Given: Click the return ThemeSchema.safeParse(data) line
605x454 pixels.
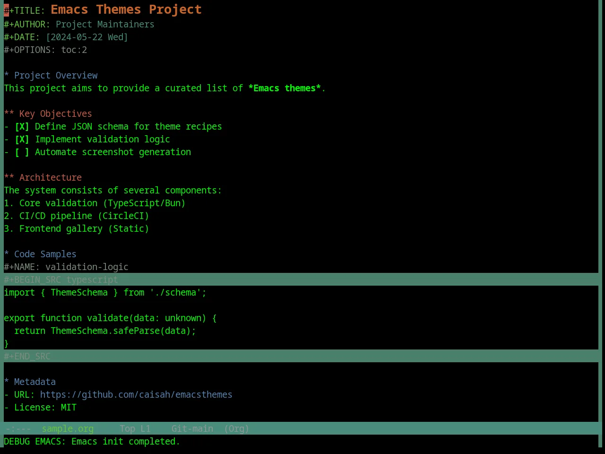Looking at the screenshot, I should tap(105, 331).
